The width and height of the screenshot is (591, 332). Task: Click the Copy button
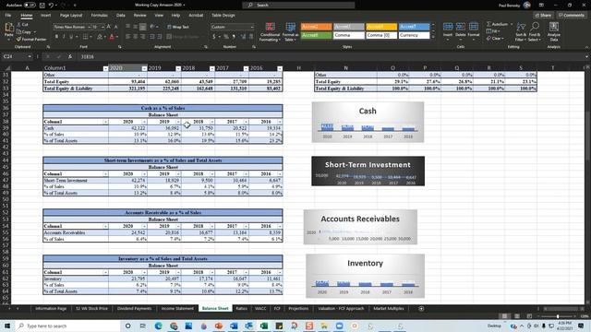click(24, 32)
